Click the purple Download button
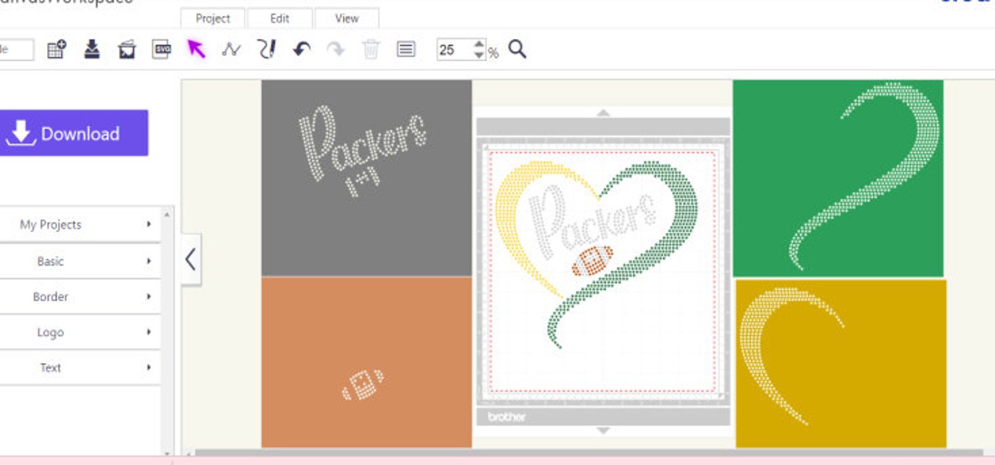995x465 pixels. pos(74,133)
